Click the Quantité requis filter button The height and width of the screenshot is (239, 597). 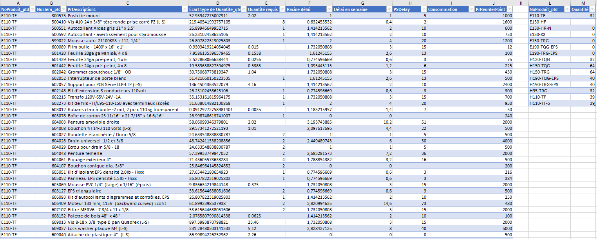281,9
